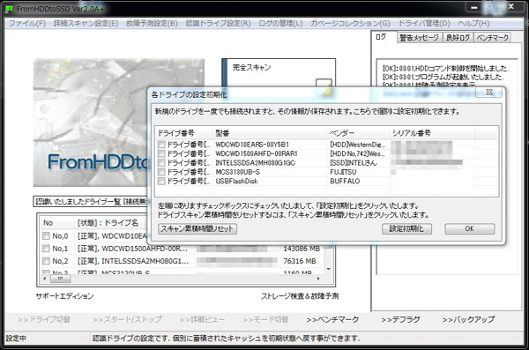The width and height of the screenshot is (529, 350).
Task: Click the >>ベンチマーク link
Action: (332, 319)
